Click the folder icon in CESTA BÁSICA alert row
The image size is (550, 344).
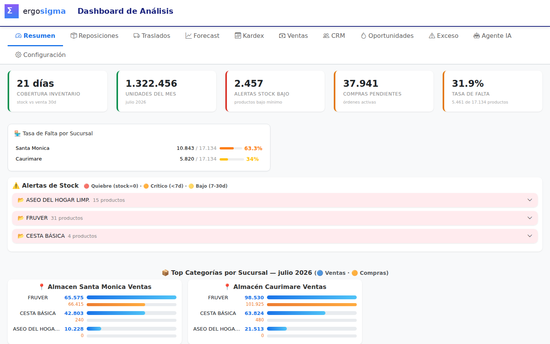(x=21, y=236)
